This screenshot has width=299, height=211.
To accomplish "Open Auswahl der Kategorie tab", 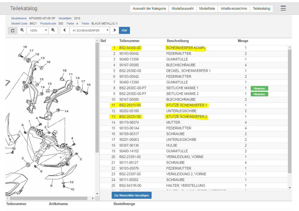I will pos(149,9).
